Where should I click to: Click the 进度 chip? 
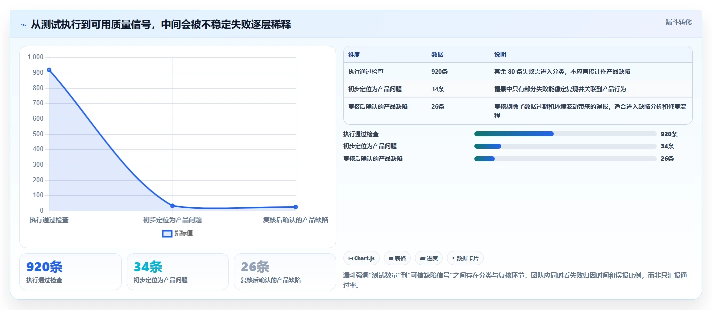point(429,258)
